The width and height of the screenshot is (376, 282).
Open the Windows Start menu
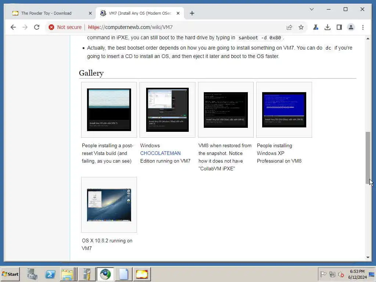10,274
